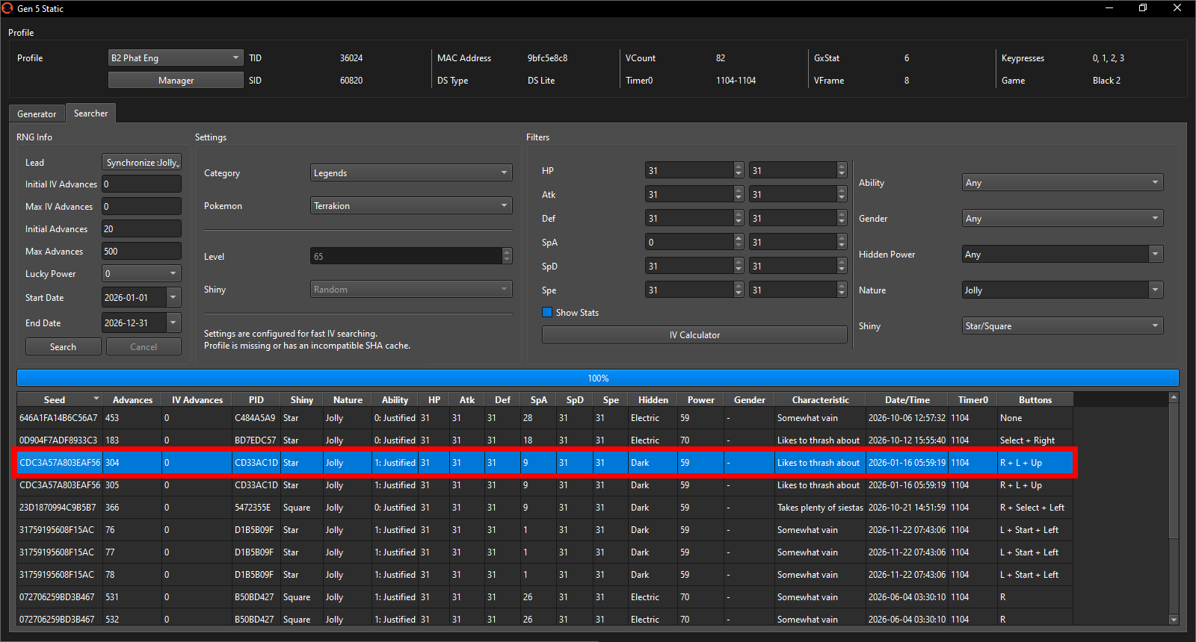Click the Seed column sort arrow
Viewport: 1196px width, 642px height.
(x=96, y=399)
